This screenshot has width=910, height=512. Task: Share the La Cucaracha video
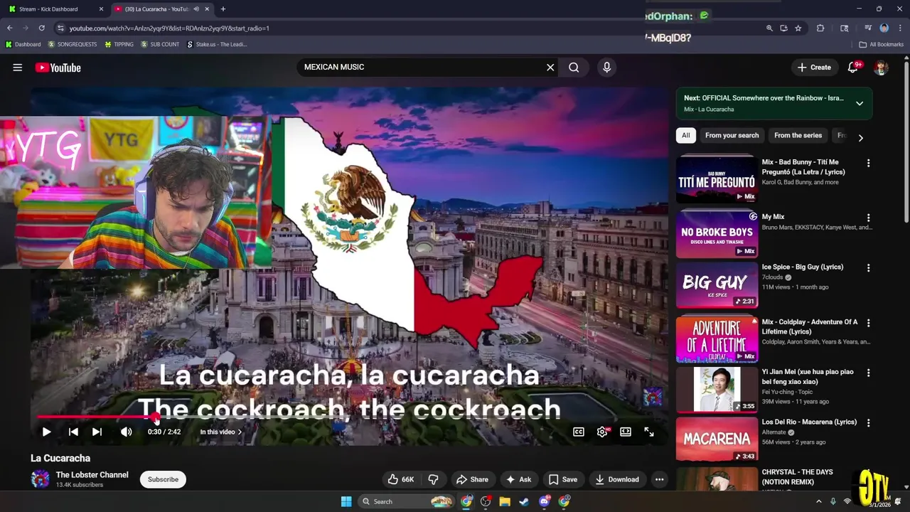point(472,479)
